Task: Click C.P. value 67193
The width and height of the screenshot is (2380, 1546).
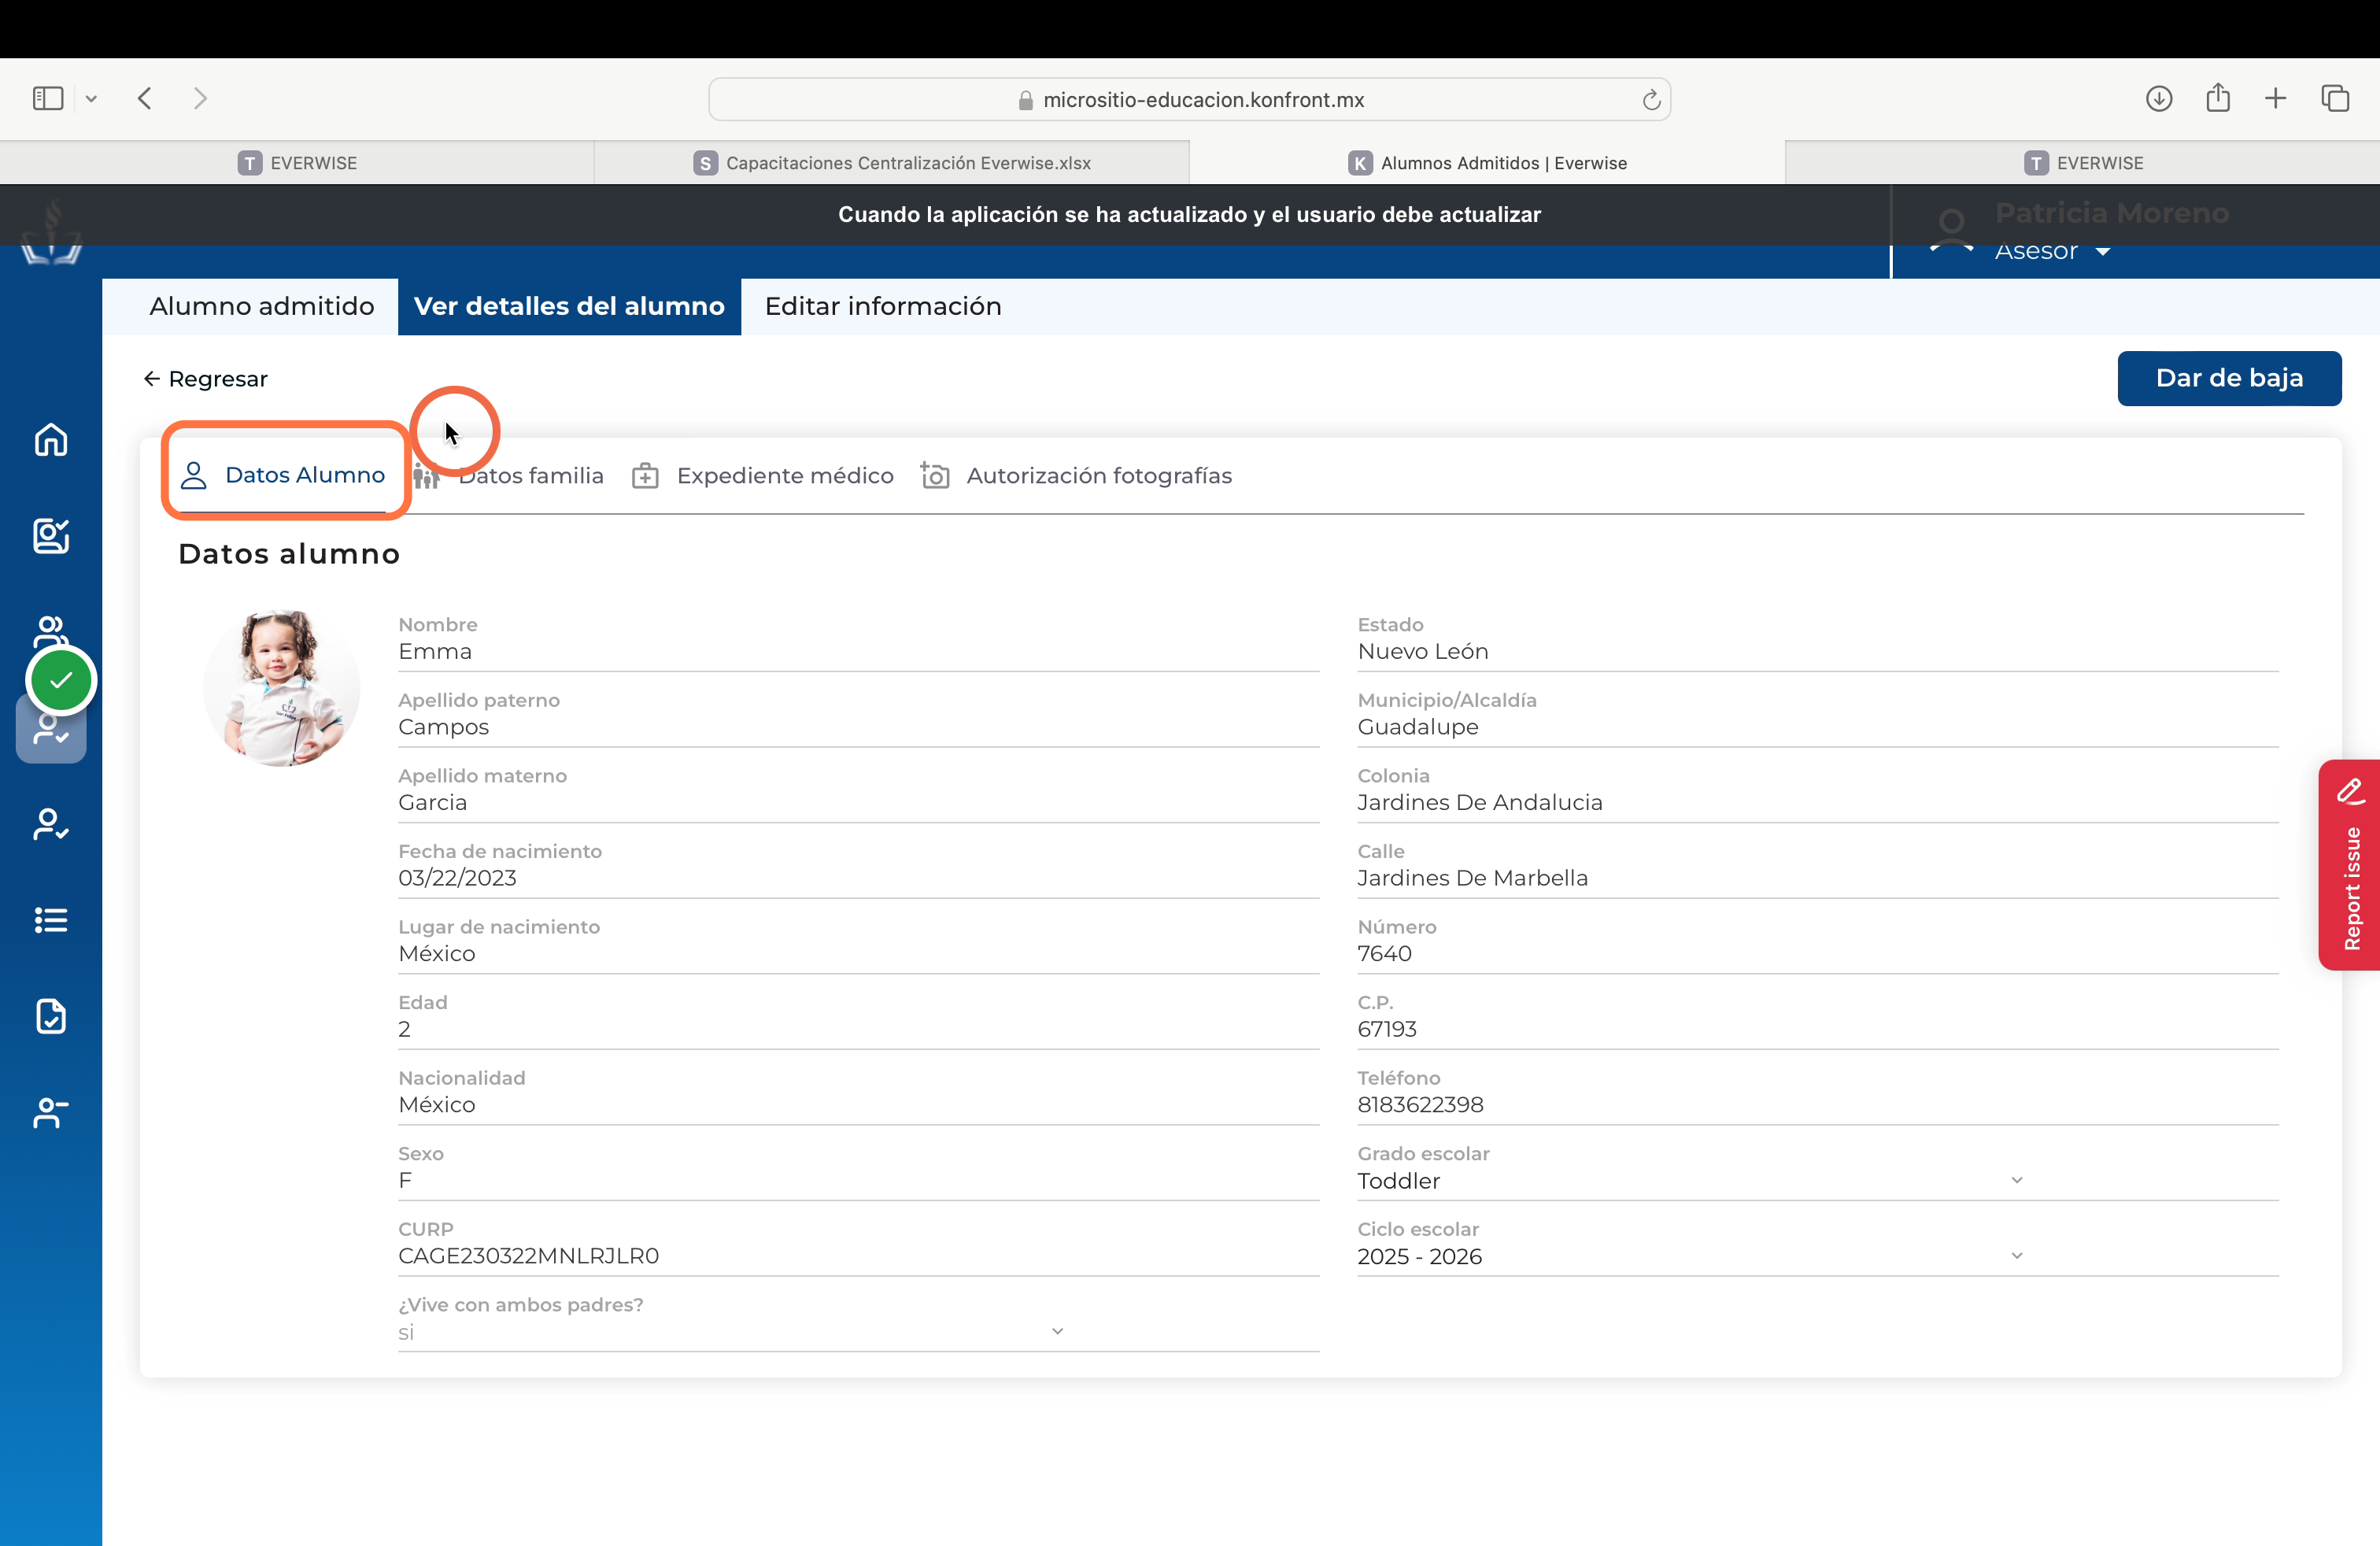Action: 1386,1029
